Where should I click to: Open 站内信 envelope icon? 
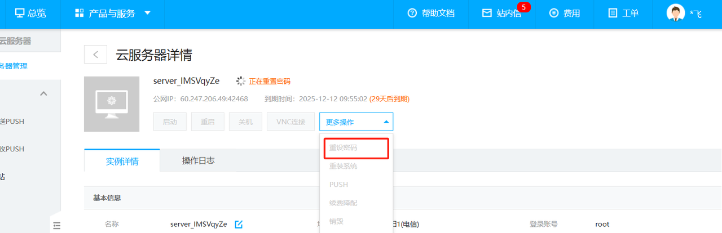(x=487, y=13)
